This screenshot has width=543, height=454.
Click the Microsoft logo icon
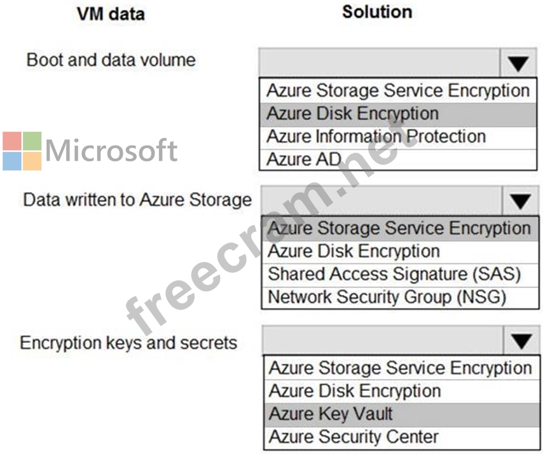(22, 151)
